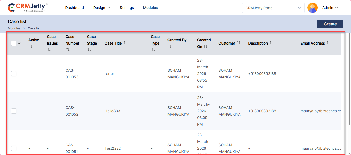Image resolution: width=351 pixels, height=155 pixels.
Task: Toggle the select-all header checkbox
Action: (x=14, y=43)
